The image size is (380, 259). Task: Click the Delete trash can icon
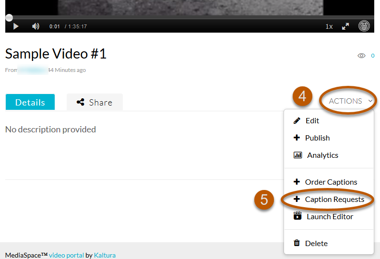point(297,243)
